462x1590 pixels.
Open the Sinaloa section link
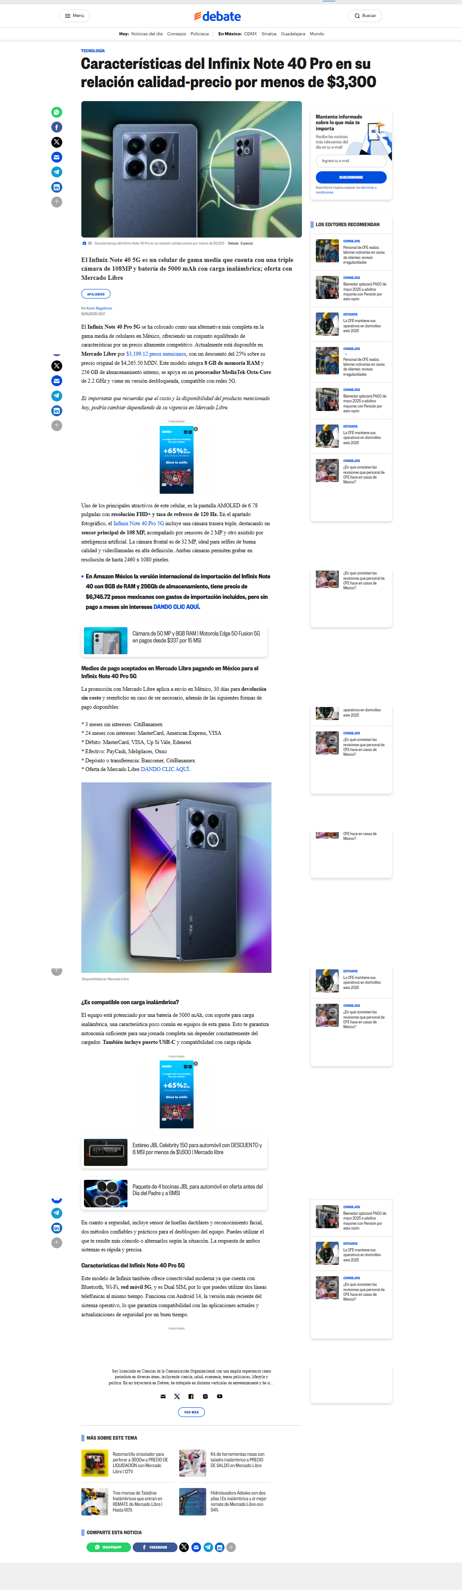pyautogui.click(x=268, y=34)
